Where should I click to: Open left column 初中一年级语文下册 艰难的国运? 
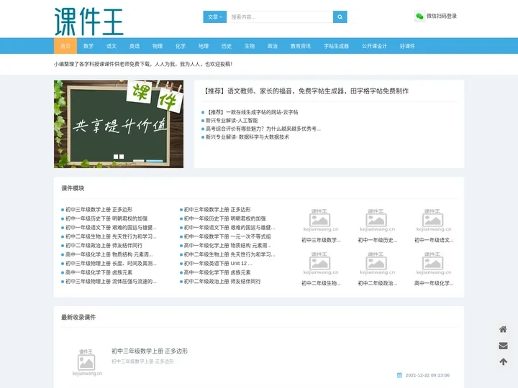pyautogui.click(x=111, y=227)
